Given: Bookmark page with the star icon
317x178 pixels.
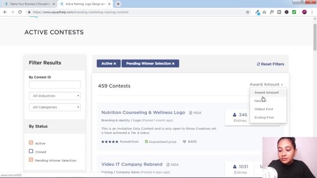Looking at the screenshot, I should pyautogui.click(x=248, y=12).
